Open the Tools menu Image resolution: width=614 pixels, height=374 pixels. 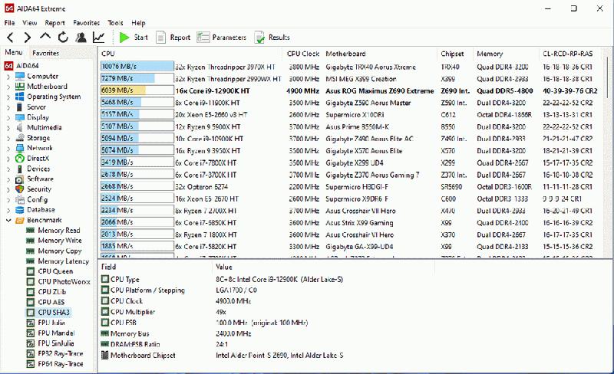(x=115, y=23)
